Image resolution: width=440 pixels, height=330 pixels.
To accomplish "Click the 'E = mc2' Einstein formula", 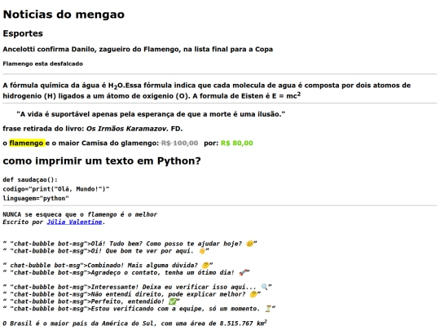I will (286, 95).
